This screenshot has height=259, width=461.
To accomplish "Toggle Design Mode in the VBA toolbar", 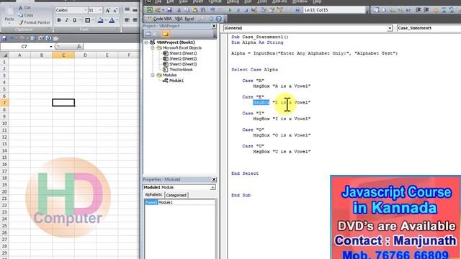I will click(254, 10).
